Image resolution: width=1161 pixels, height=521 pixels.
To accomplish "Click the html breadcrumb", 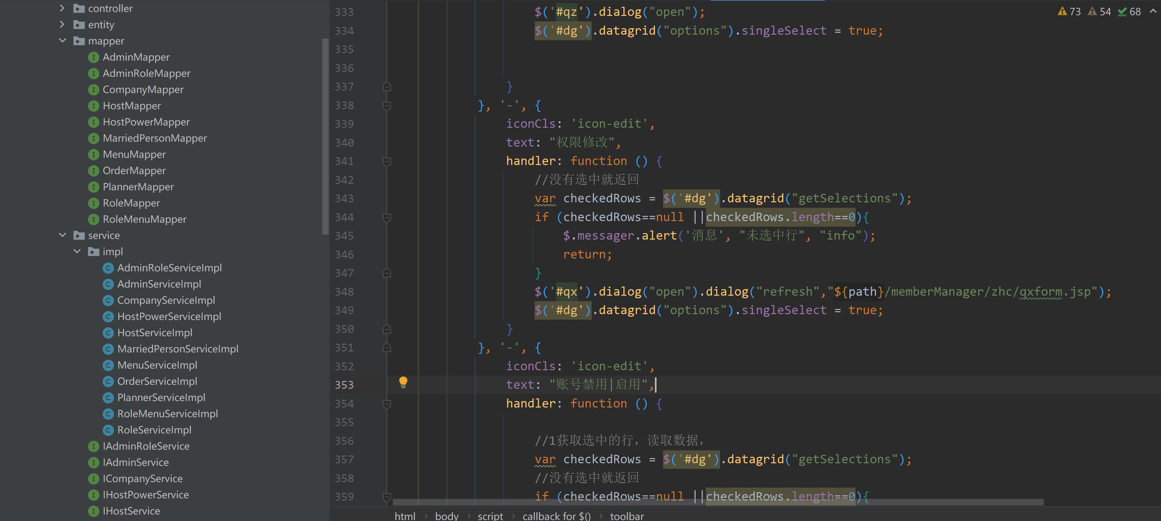I will point(405,516).
